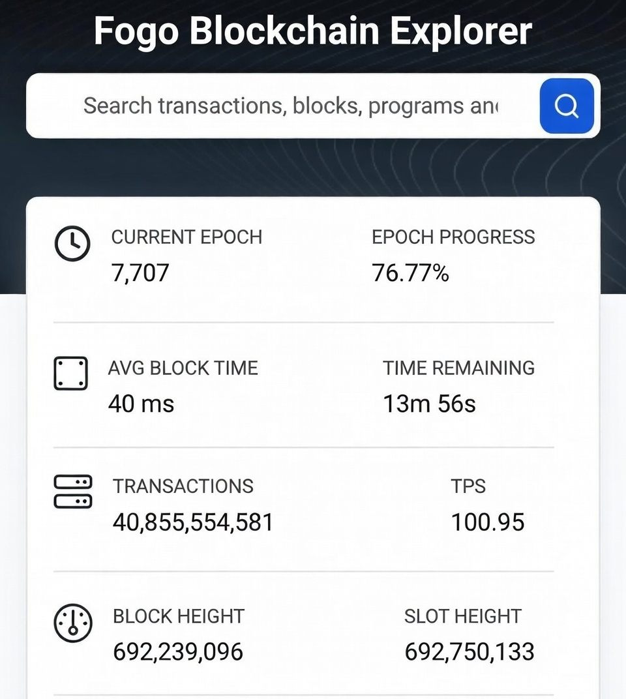Screen dimensions: 626x699
Task: Select the Transactions label
Action: pos(183,486)
